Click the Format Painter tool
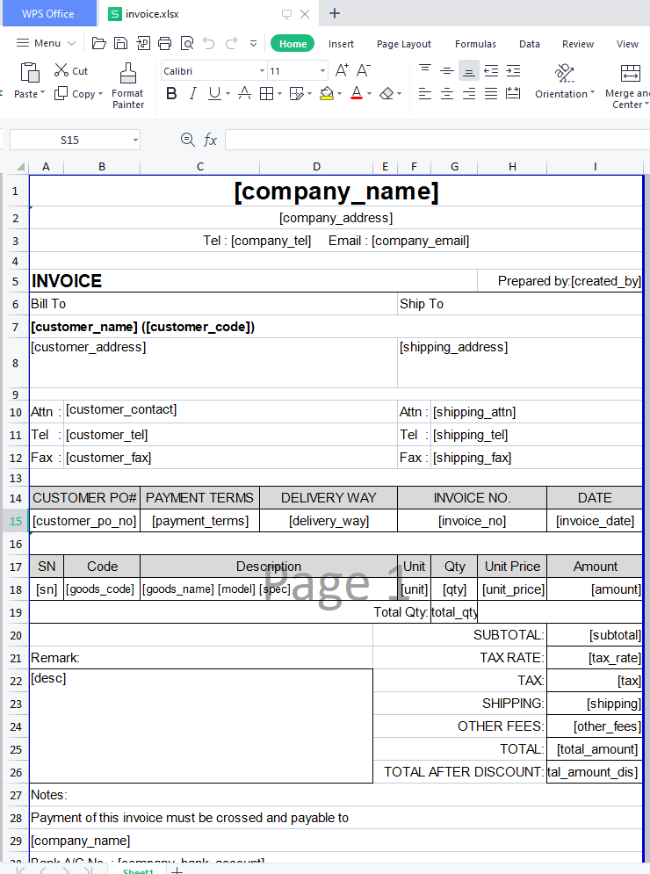Viewport: 650px width, 874px height. [x=128, y=86]
